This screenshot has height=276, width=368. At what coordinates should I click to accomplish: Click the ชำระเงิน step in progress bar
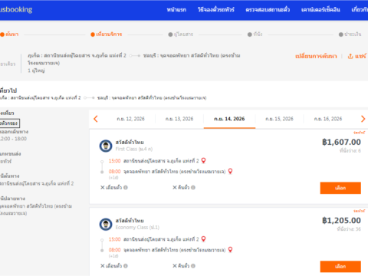pos(350,34)
